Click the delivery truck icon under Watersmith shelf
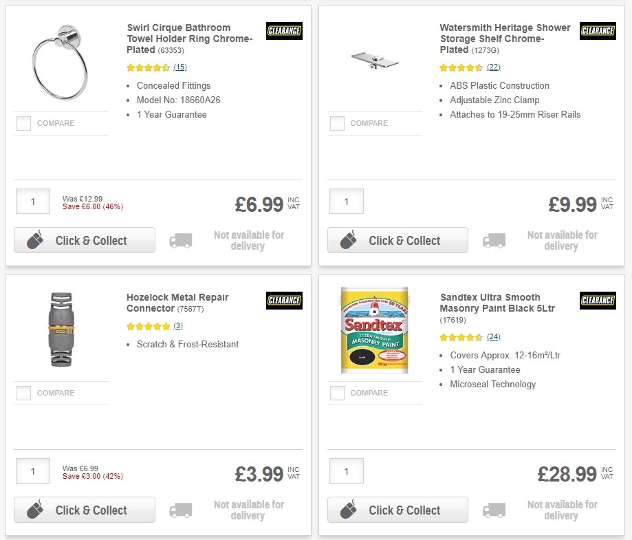 (495, 239)
